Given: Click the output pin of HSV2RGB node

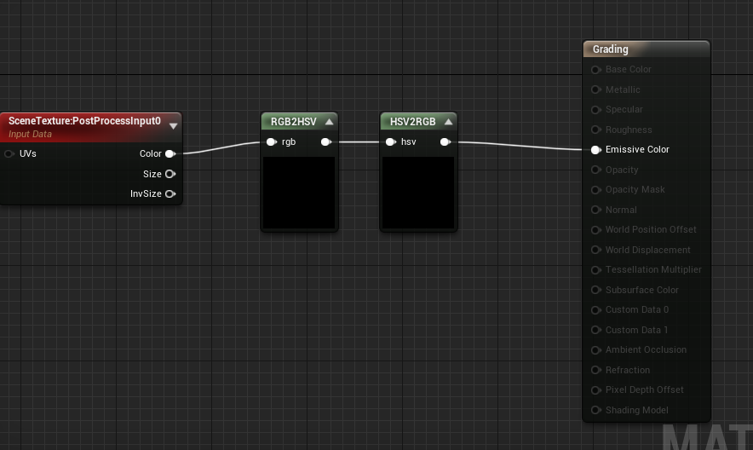Looking at the screenshot, I should coord(445,142).
